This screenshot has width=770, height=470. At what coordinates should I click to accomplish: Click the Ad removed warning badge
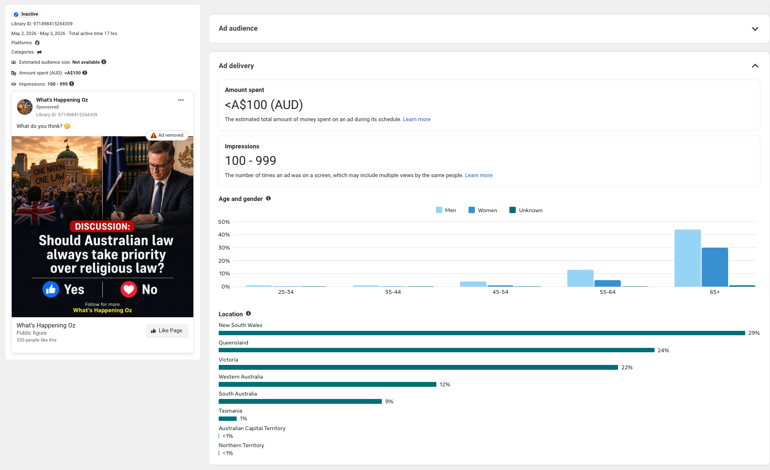[x=167, y=135]
